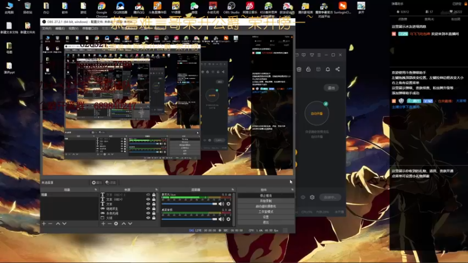Toggle visibility of 文本 (GDI+) 2 source

[x=148, y=195]
